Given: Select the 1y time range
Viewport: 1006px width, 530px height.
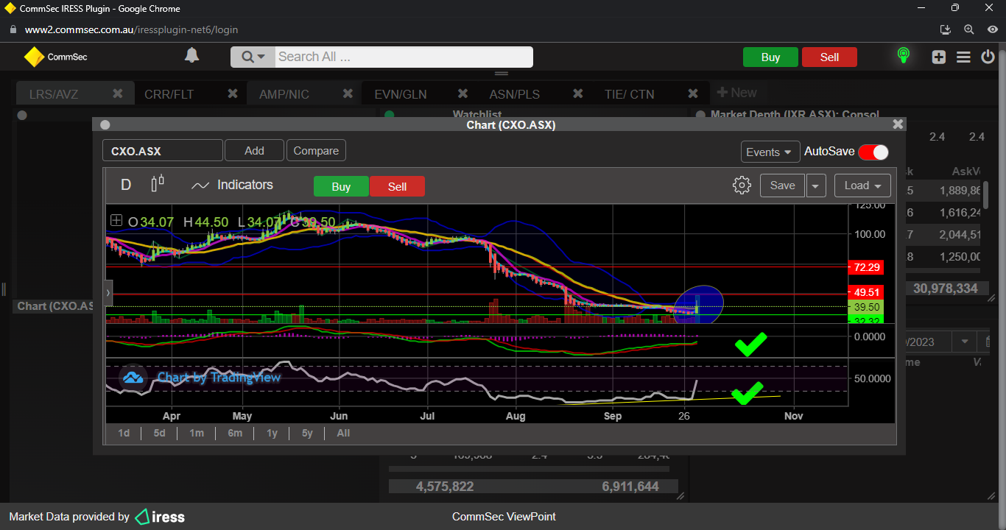Looking at the screenshot, I should (272, 433).
